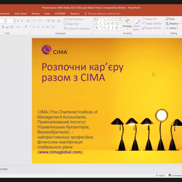The width and height of the screenshot is (182, 182).
Task: Open the Shape Fill color options
Action: tap(150, 19)
